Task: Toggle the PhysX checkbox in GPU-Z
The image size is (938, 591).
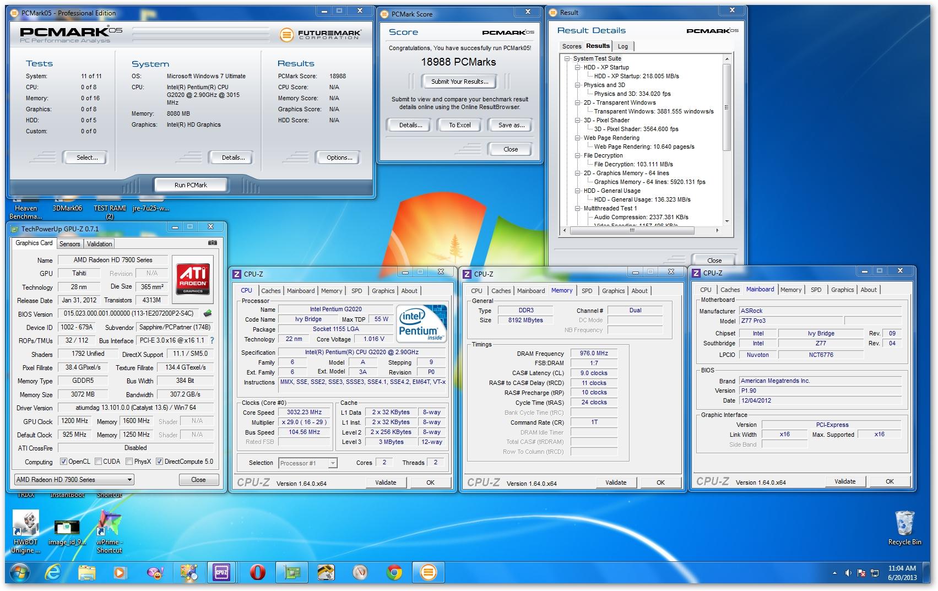Action: click(x=129, y=462)
